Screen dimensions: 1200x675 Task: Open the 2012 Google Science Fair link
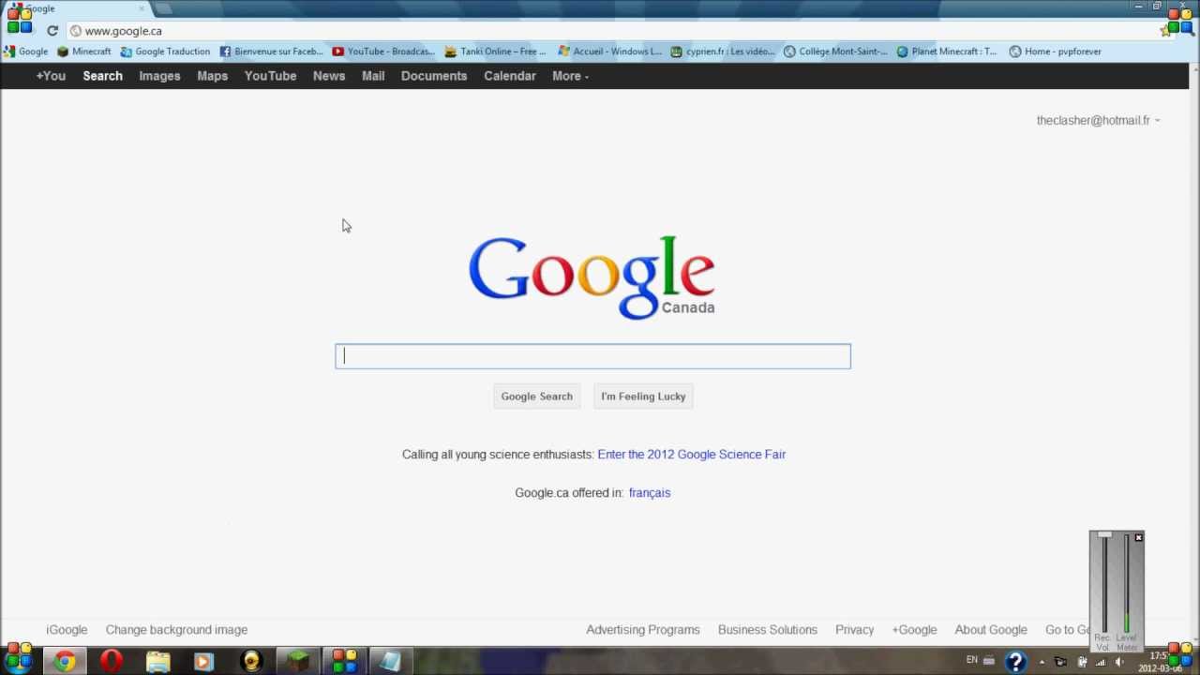pyautogui.click(x=692, y=455)
